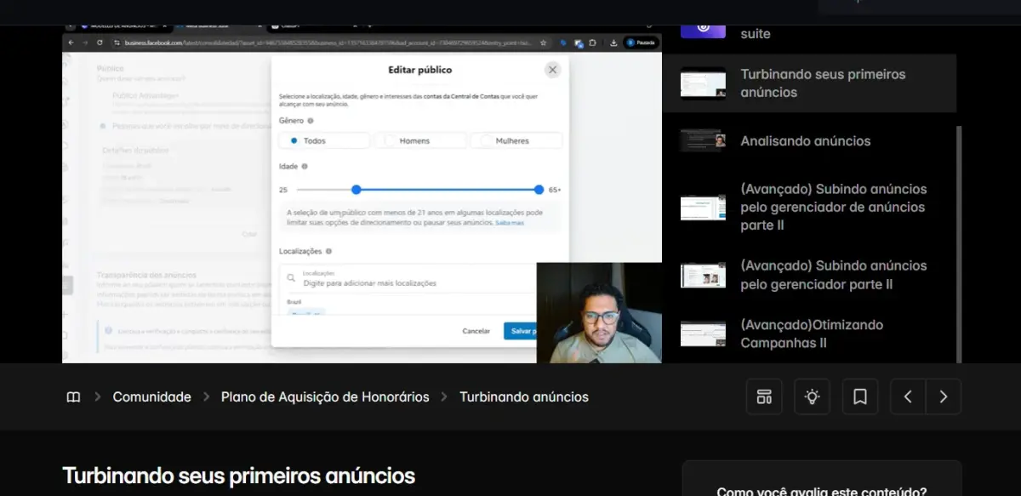The width and height of the screenshot is (1021, 496).
Task: Click search magnifier in Localizações field
Action: point(291,278)
